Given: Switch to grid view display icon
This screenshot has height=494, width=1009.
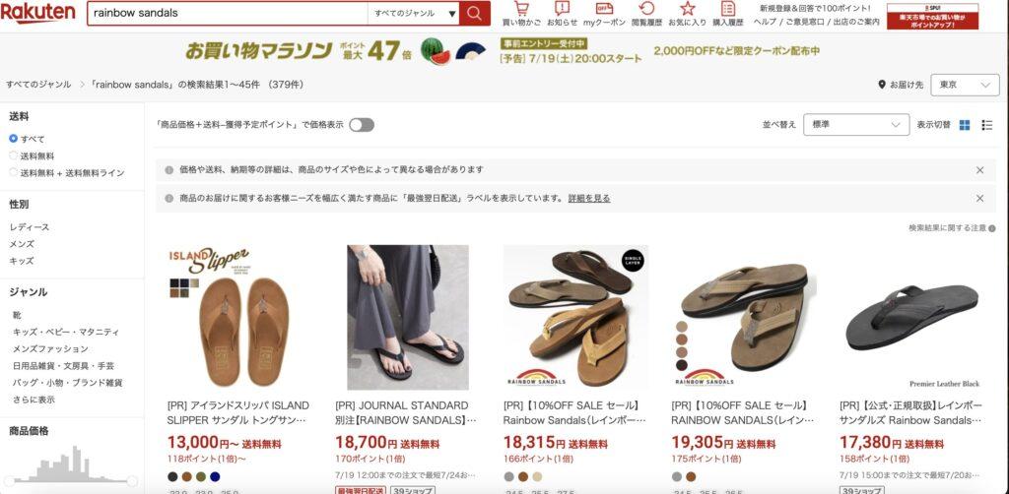Looking at the screenshot, I should point(964,125).
